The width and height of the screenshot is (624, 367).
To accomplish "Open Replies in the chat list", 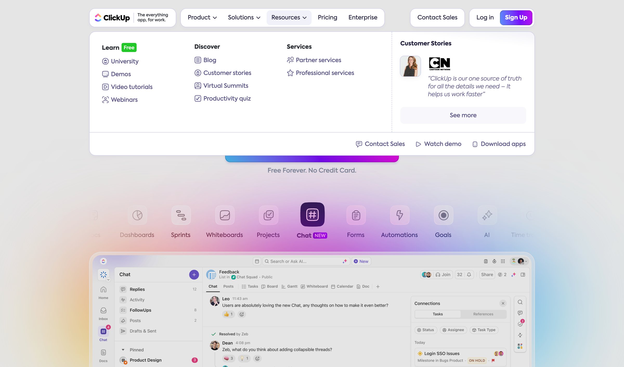I will click(x=158, y=289).
